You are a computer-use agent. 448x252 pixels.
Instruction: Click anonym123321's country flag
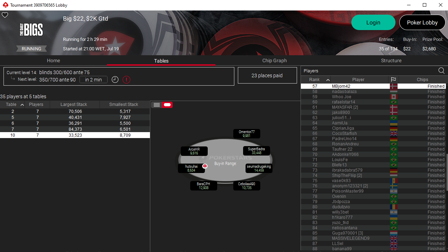point(394,186)
